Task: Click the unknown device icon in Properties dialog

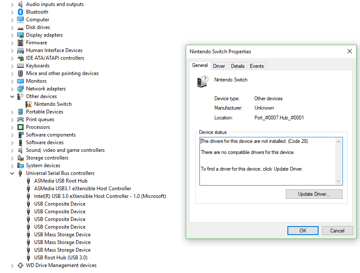Action: pos(202,81)
